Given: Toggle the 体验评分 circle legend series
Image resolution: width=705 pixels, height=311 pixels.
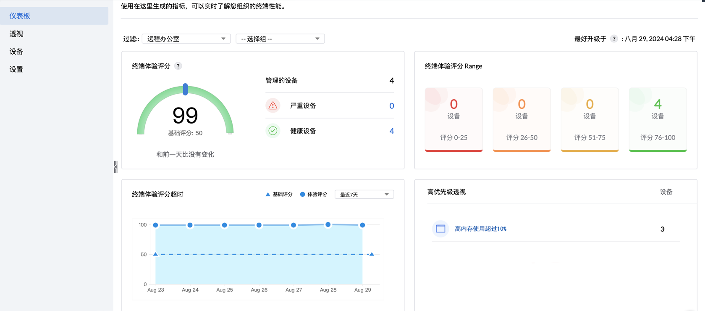Looking at the screenshot, I should (x=313, y=195).
